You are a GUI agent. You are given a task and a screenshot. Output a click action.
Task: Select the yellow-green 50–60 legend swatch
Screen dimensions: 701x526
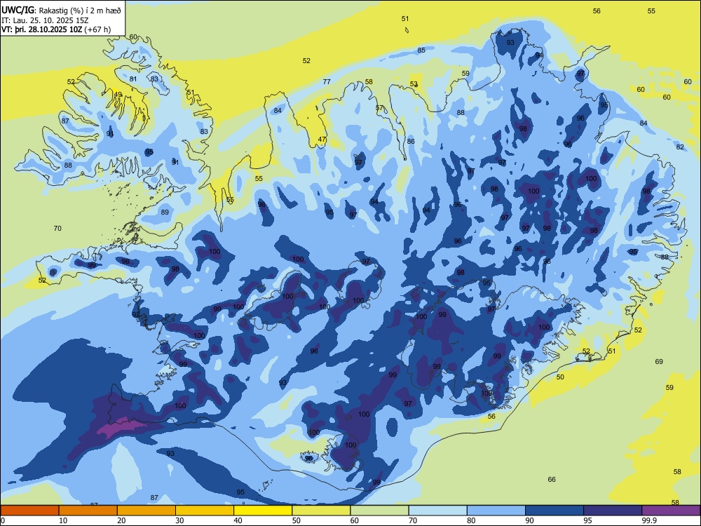tap(321, 511)
